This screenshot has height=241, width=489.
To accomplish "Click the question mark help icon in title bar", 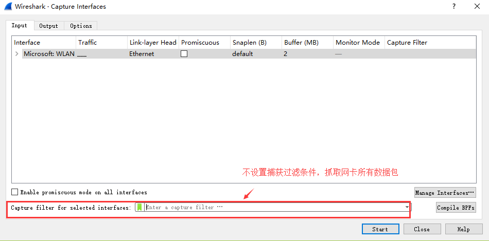I will 454,6.
